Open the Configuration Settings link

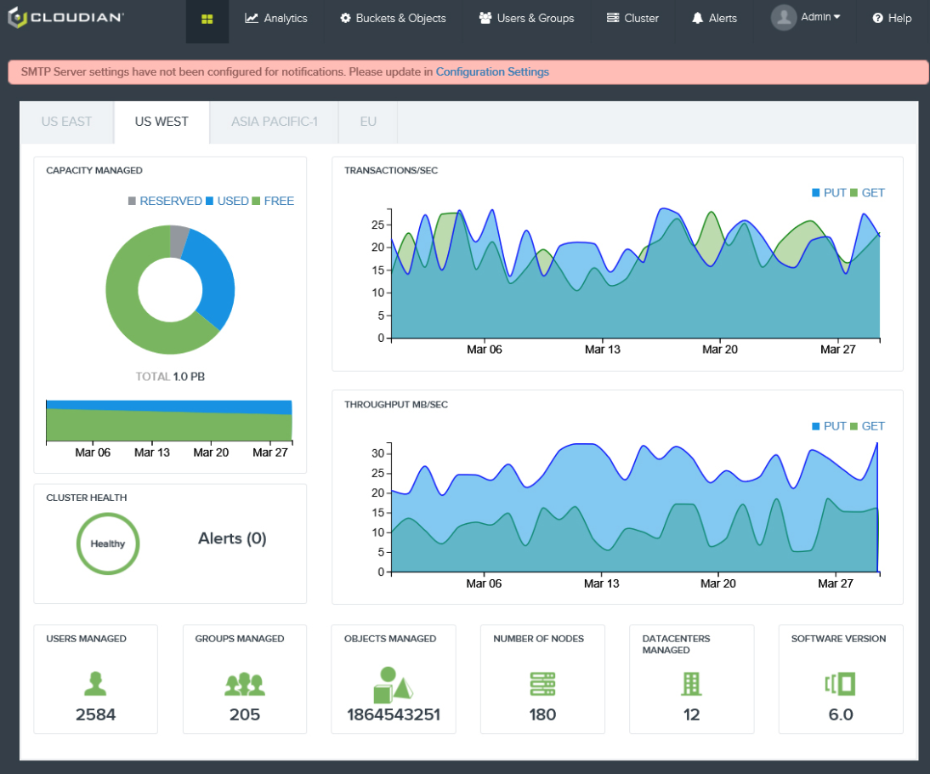(x=492, y=71)
